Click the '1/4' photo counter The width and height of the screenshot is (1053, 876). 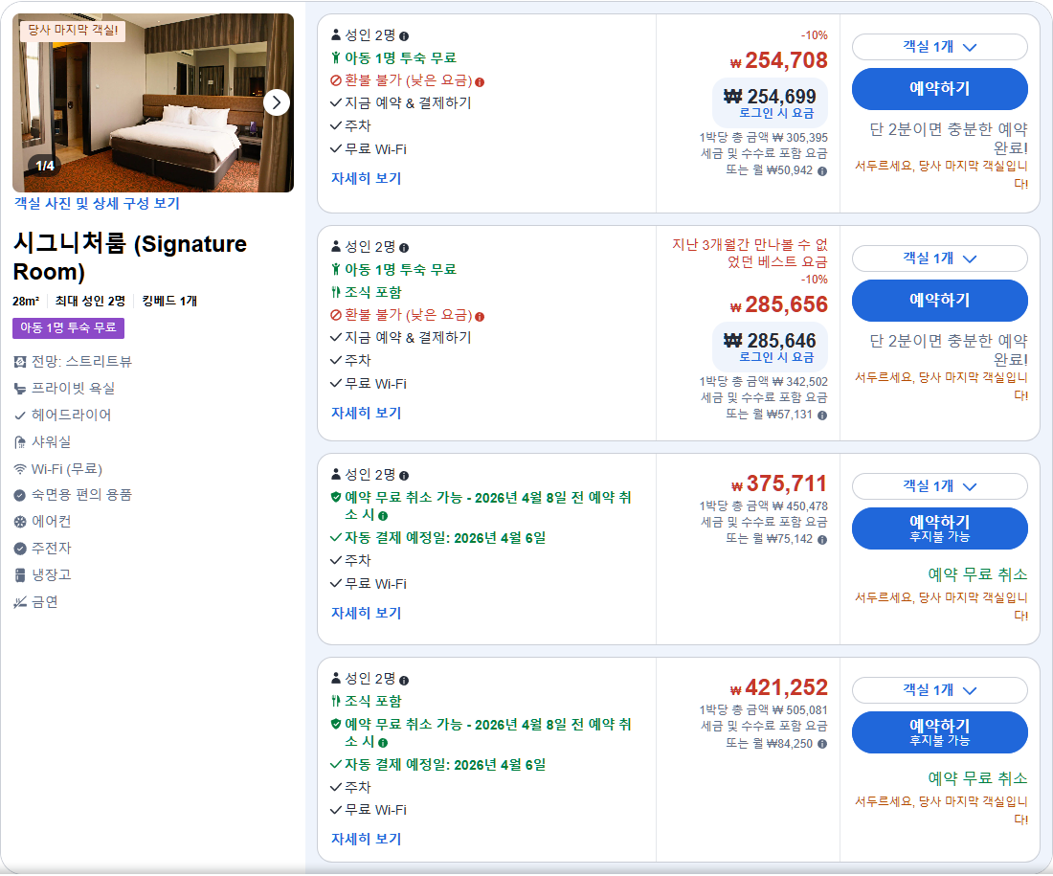point(45,166)
